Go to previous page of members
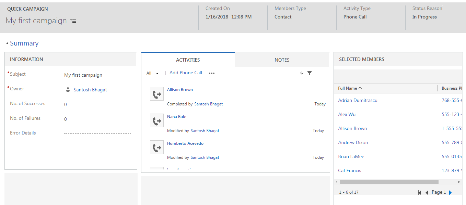 tap(427, 193)
